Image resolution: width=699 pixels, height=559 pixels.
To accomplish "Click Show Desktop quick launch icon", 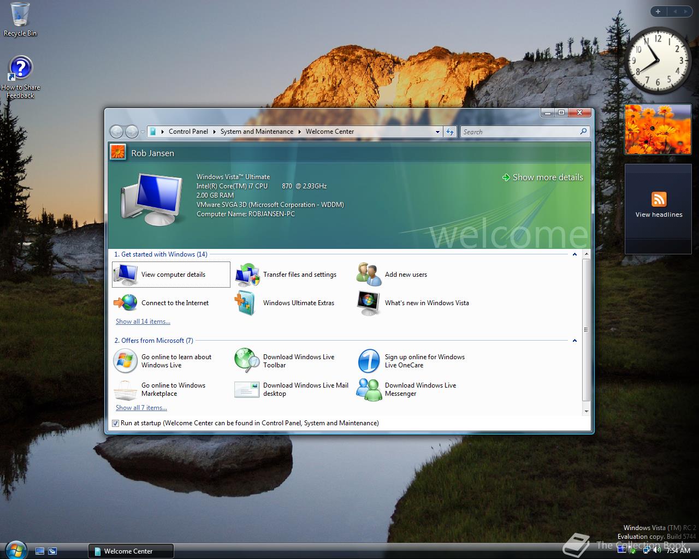I will coord(39,551).
